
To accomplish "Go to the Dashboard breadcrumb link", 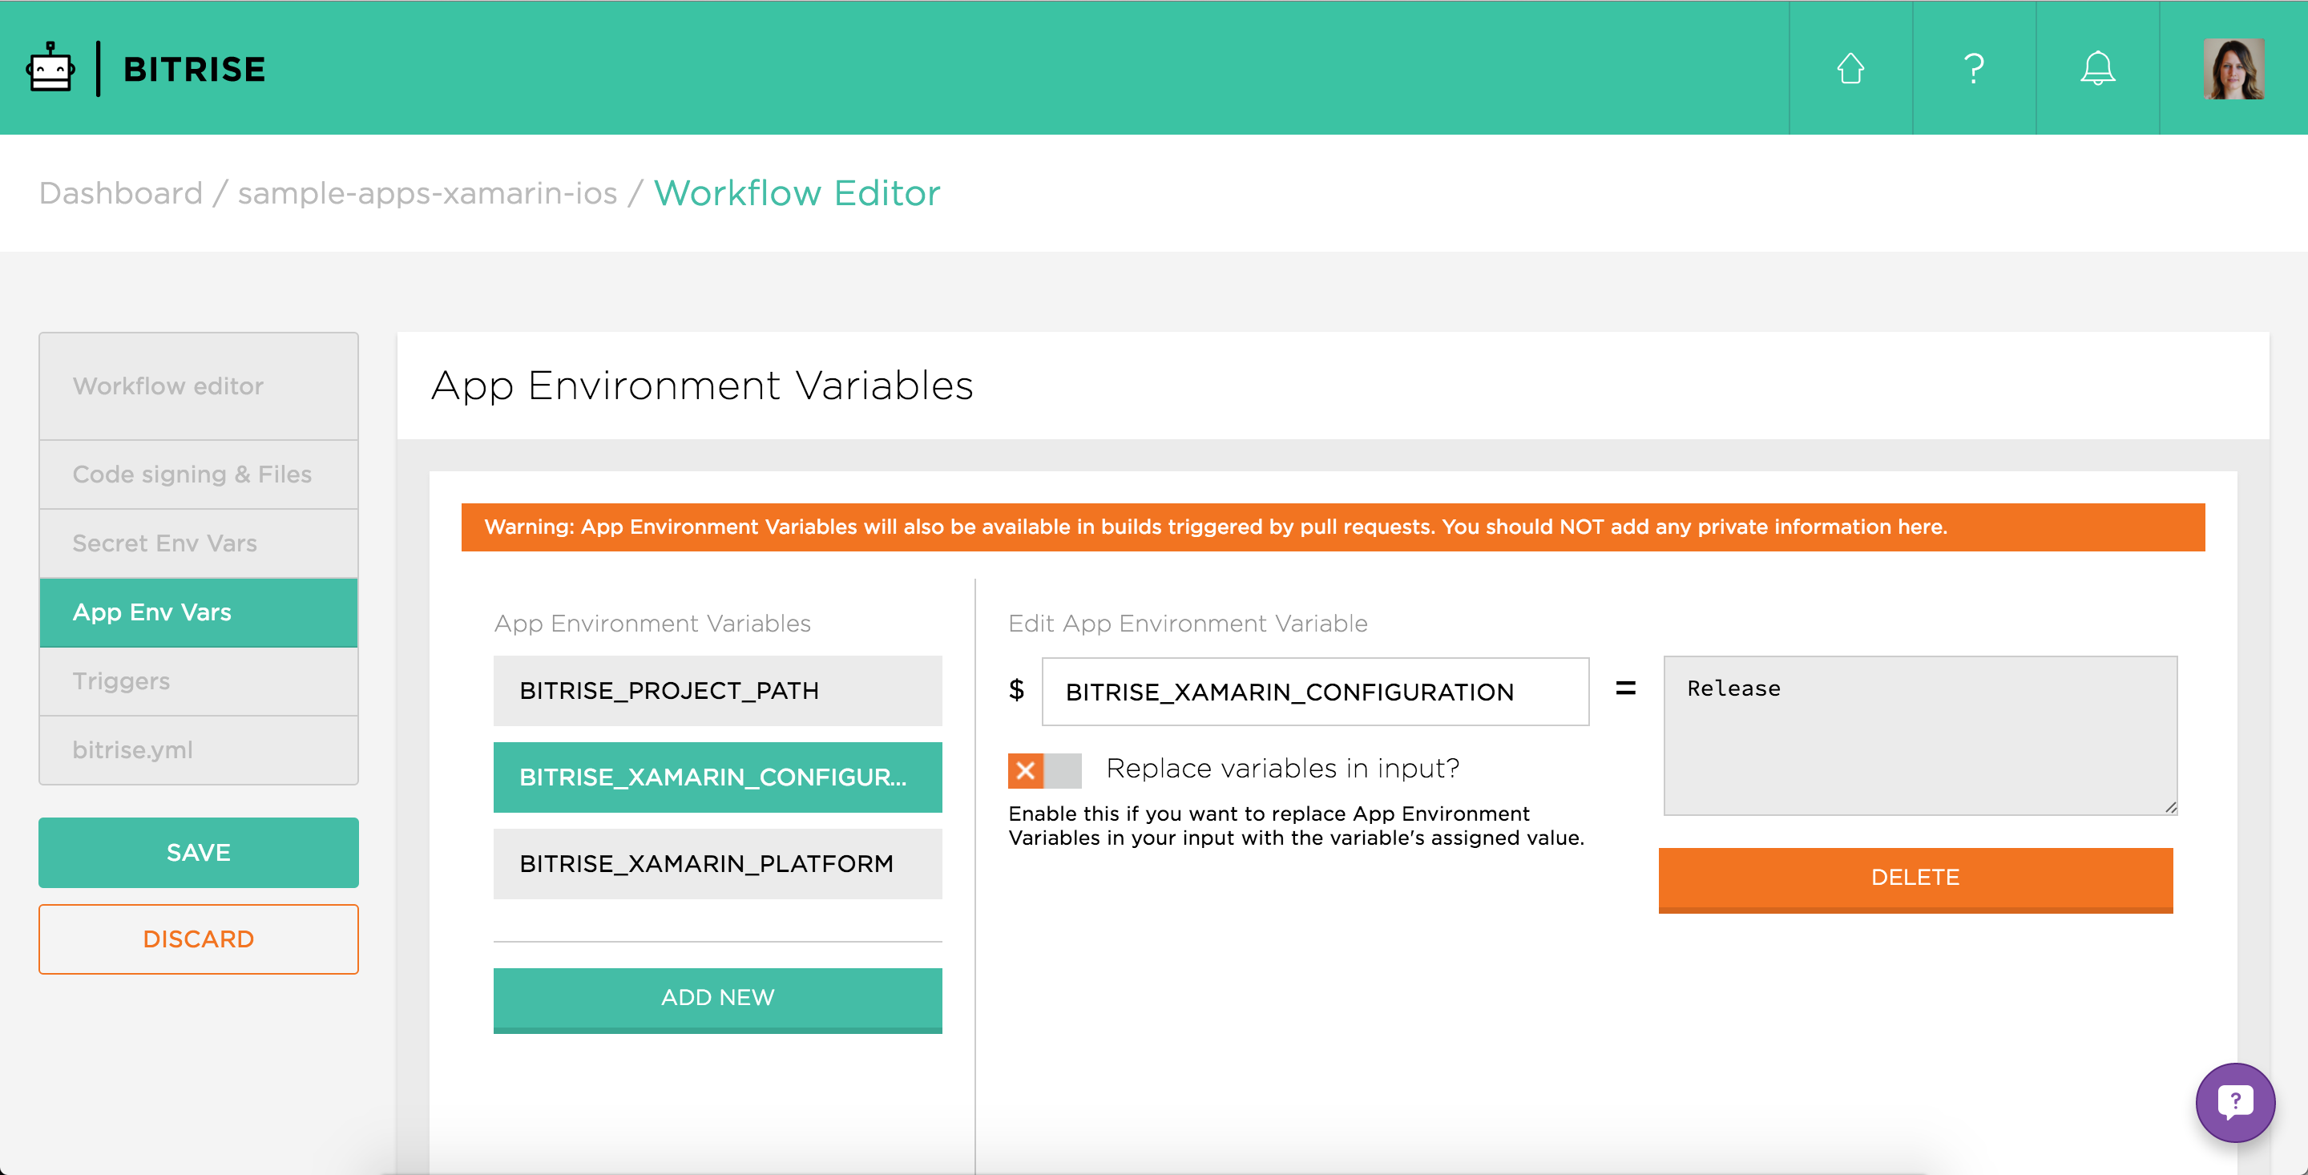I will (121, 192).
